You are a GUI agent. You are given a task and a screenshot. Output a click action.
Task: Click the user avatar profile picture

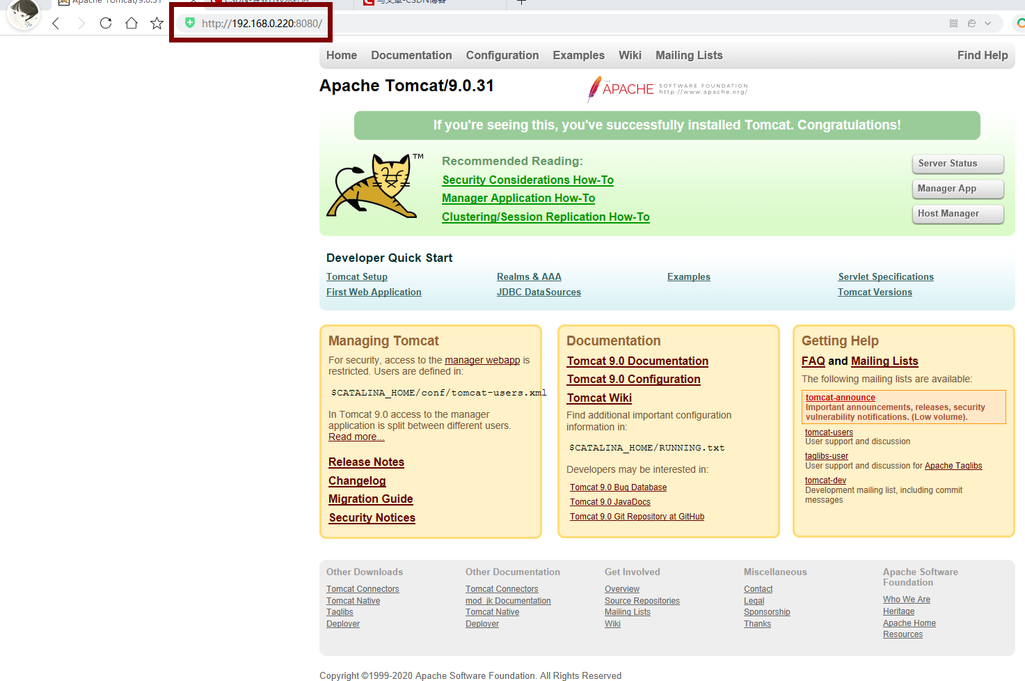[24, 15]
